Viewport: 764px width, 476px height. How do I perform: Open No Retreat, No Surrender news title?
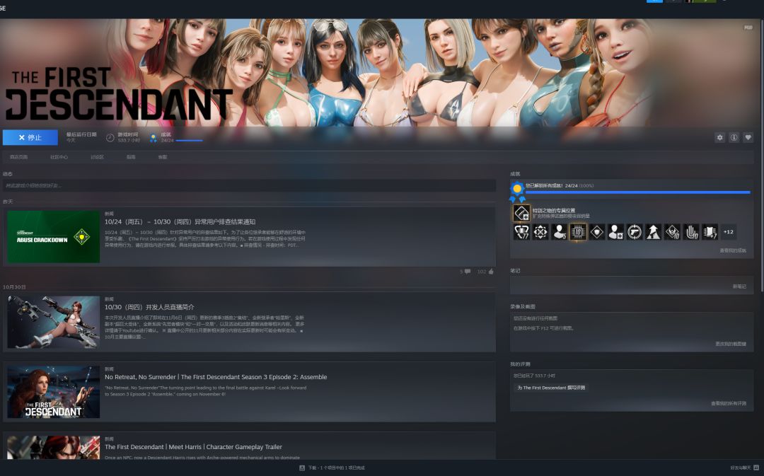point(216,377)
